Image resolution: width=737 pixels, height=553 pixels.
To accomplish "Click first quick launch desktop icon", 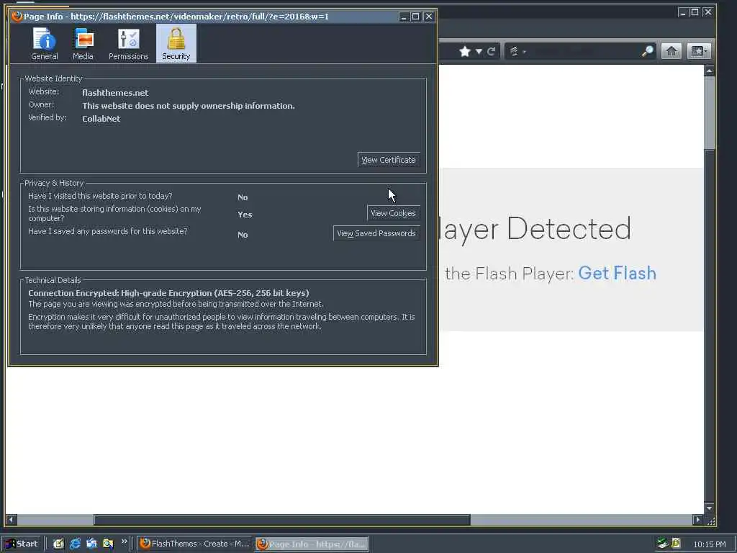I will click(58, 544).
